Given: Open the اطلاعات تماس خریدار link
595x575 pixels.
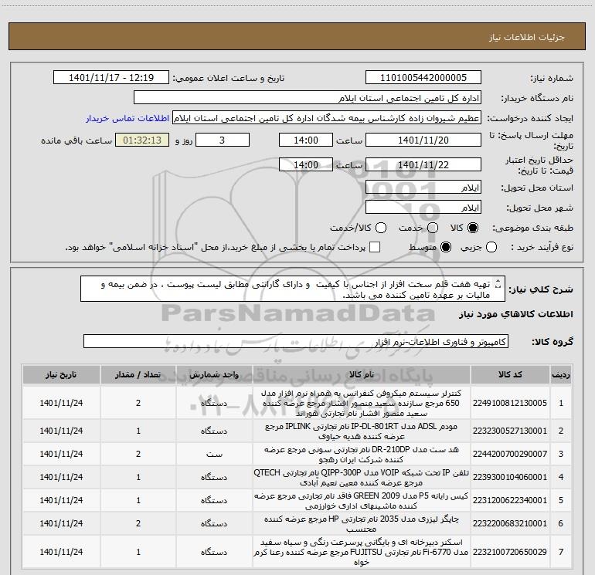Looking at the screenshot, I should point(127,118).
